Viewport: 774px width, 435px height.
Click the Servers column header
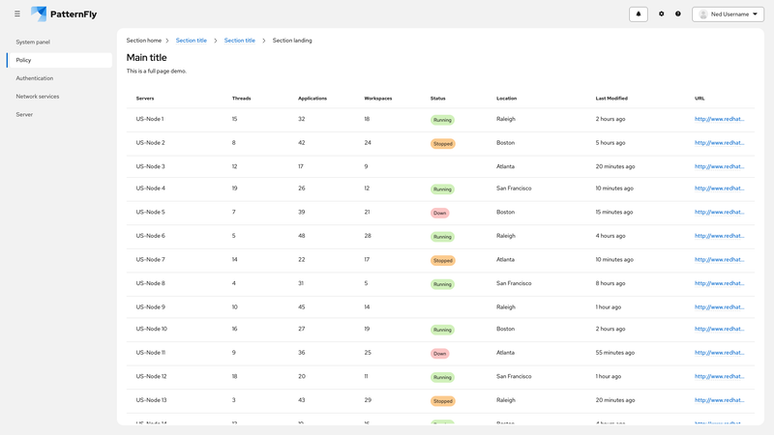[145, 99]
